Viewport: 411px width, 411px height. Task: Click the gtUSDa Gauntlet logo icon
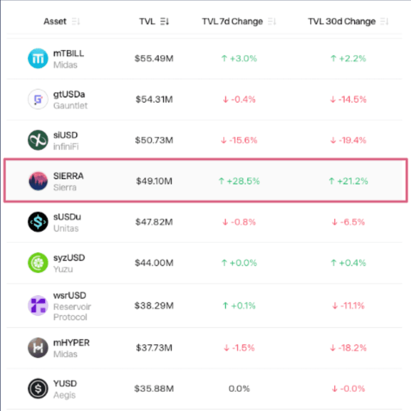[x=38, y=99]
